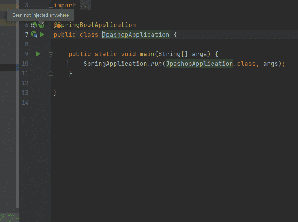Click the main method name
298x222 pixels.
tap(147, 54)
